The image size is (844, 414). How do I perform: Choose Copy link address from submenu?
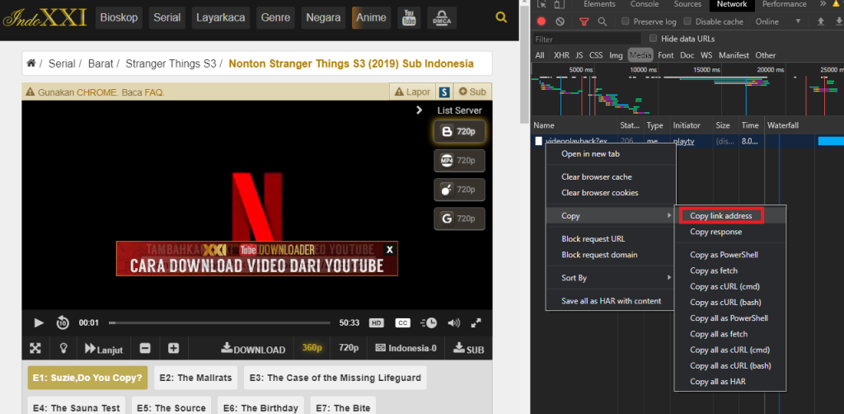[720, 216]
